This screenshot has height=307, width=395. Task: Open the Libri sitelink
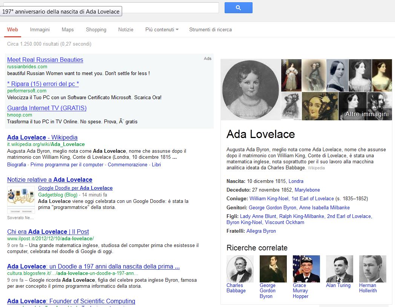point(156,164)
